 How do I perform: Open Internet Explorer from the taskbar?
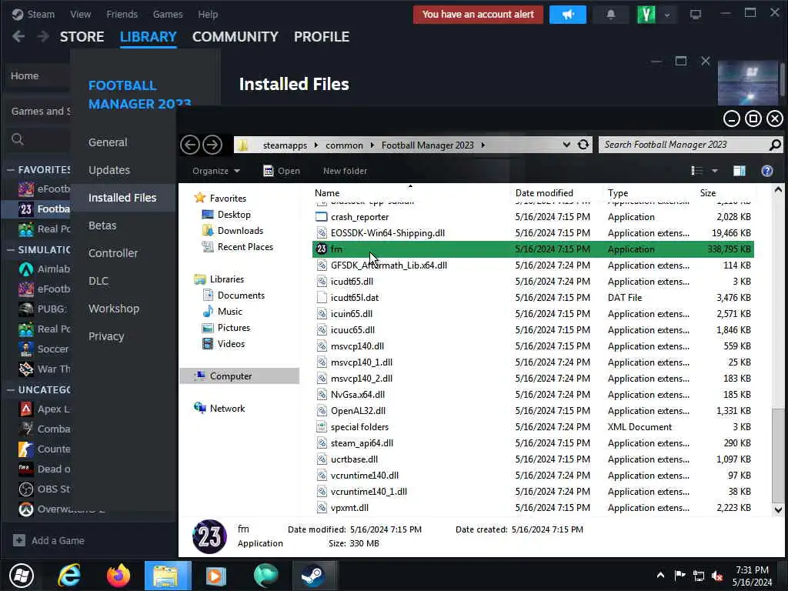click(x=69, y=576)
